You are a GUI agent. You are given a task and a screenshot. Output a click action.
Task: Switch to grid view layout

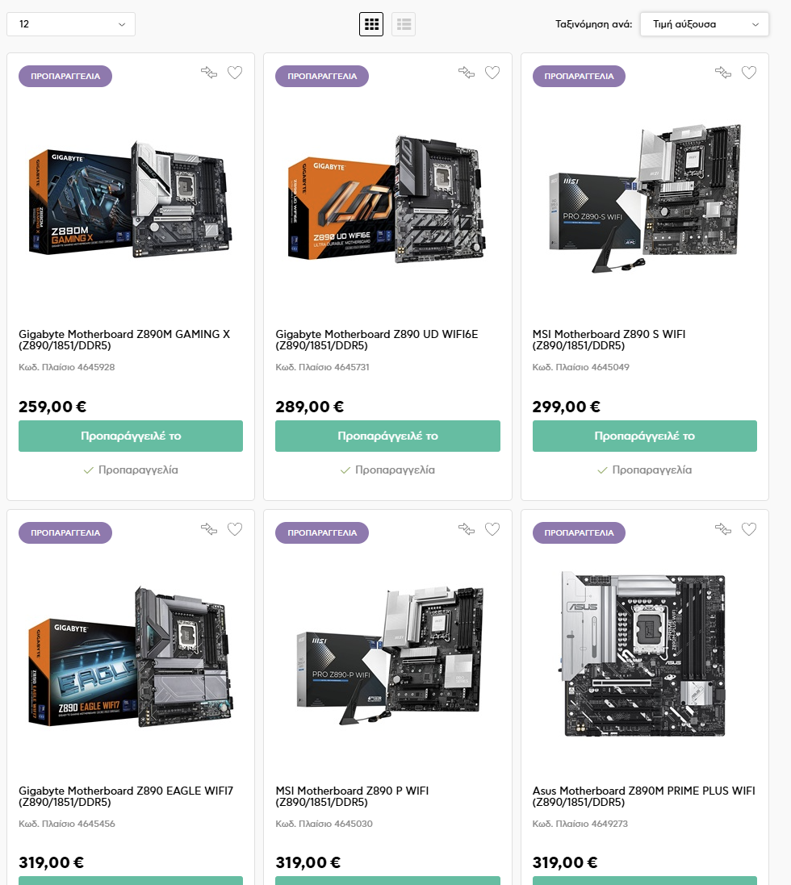coord(371,24)
